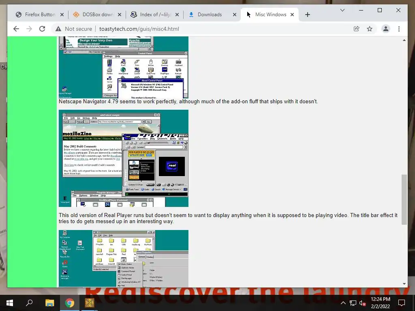Viewport: 415px width, 311px height.
Task: Select the Misc Windows tab
Action: [x=270, y=15]
